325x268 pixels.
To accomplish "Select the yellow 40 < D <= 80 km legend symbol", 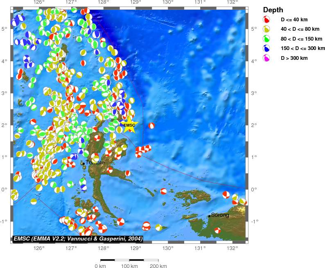I will [266, 29].
